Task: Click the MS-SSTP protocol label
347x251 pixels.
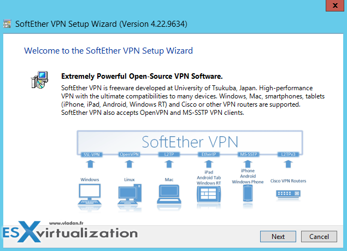Action: coord(249,154)
